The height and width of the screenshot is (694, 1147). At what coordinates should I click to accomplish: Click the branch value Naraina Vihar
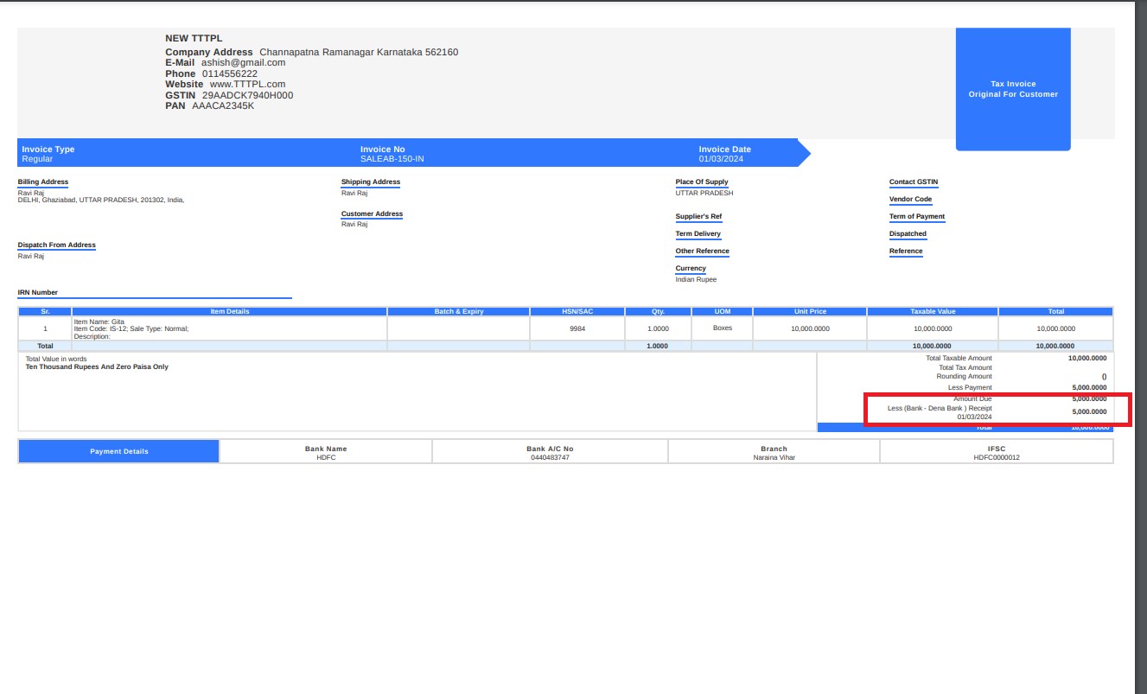(x=774, y=457)
